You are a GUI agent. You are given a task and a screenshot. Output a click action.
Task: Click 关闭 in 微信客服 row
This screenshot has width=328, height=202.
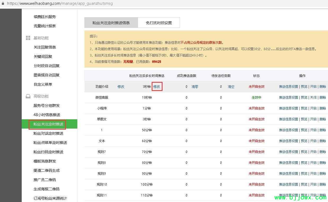313,98
